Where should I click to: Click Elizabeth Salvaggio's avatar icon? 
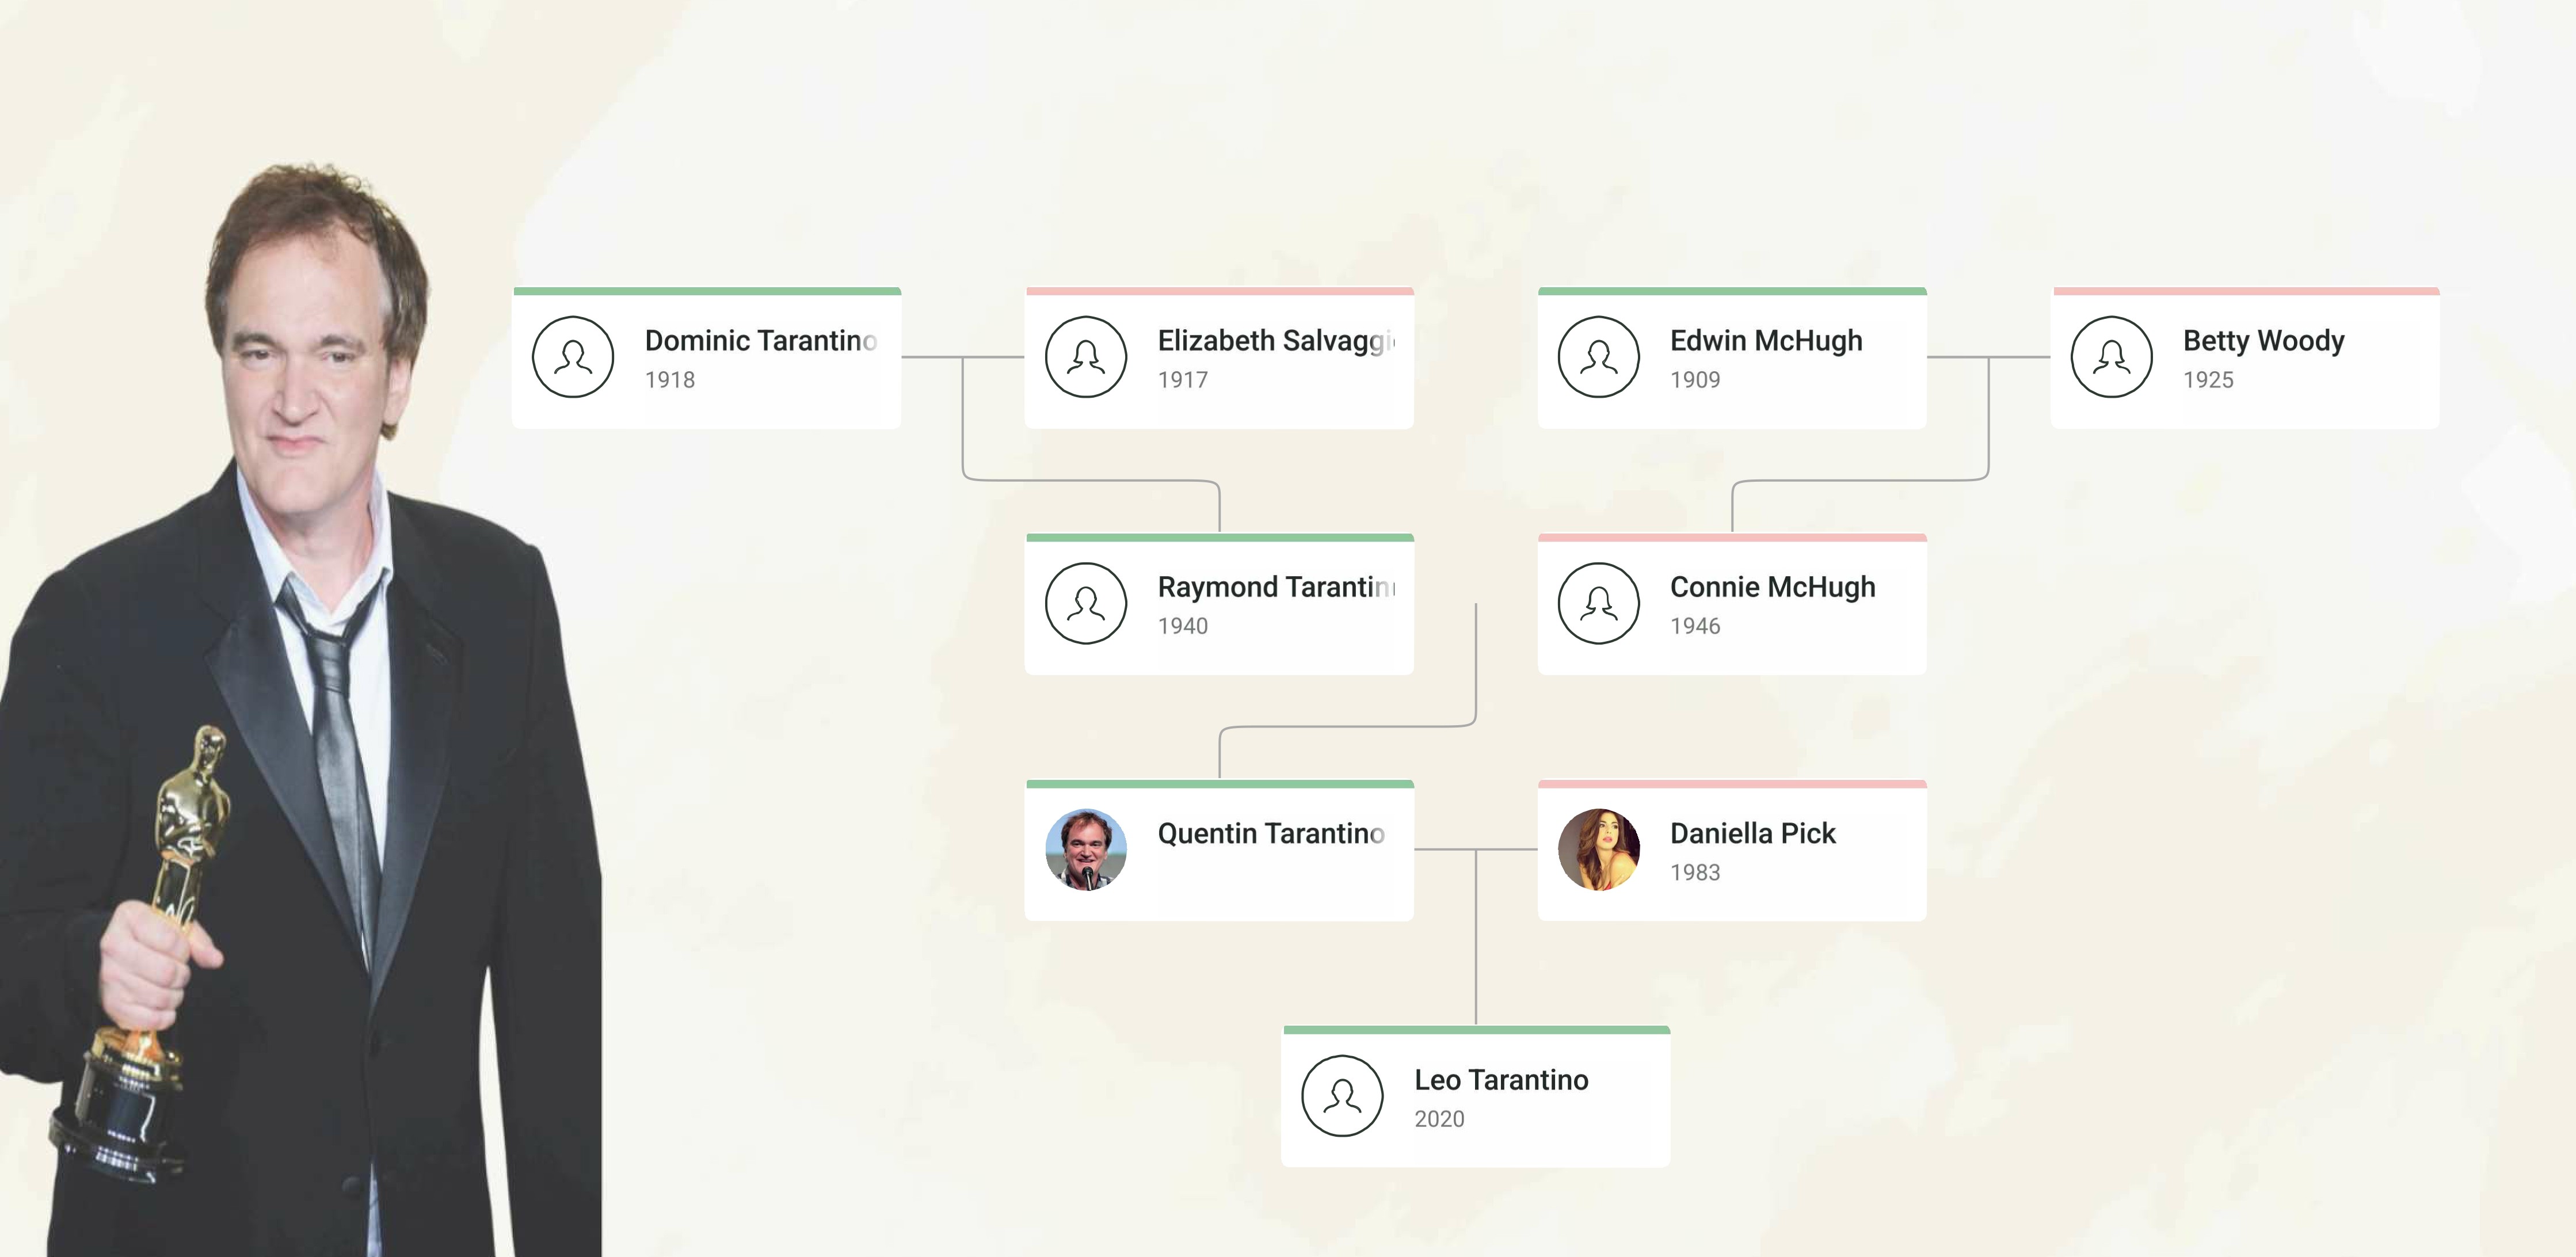(x=1086, y=357)
